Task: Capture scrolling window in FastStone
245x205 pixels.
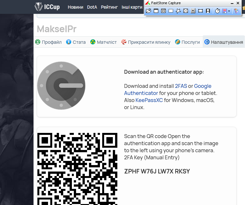Action: pyautogui.click(x=193, y=11)
